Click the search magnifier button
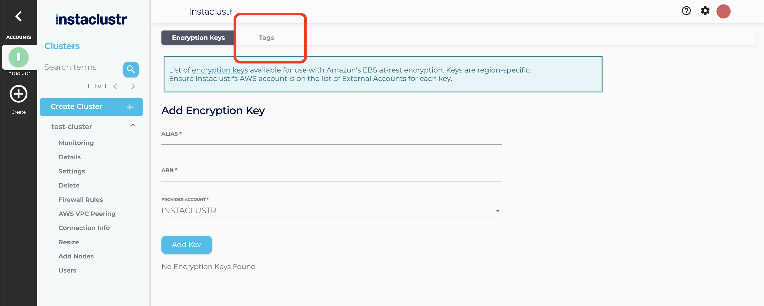764x306 pixels. (x=131, y=69)
